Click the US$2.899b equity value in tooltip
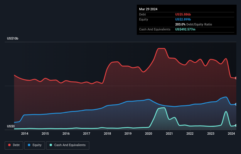The height and width of the screenshot is (154, 241). pyautogui.click(x=183, y=19)
